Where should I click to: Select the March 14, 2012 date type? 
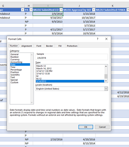tap(44, 68)
